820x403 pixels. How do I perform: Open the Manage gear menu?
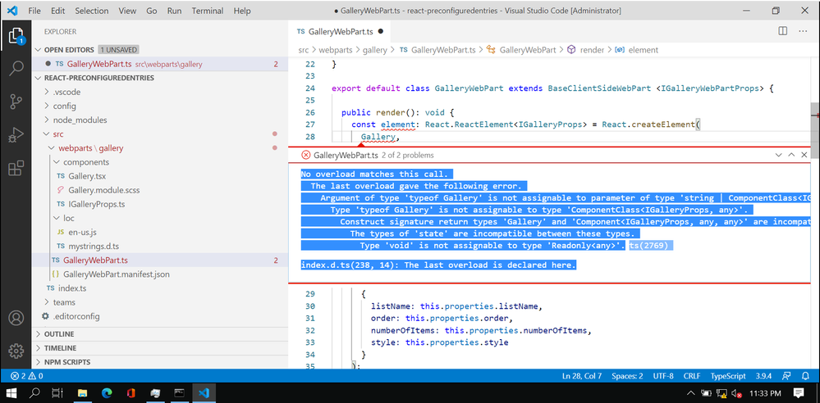[16, 351]
